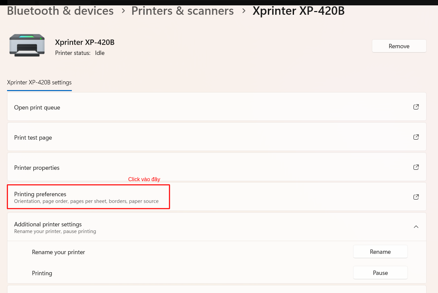Click the "Rename your printer" row label
This screenshot has width=438, height=293.
click(x=58, y=252)
